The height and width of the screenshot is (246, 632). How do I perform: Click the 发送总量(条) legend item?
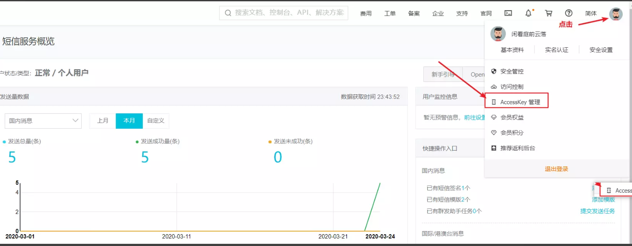[x=22, y=141]
